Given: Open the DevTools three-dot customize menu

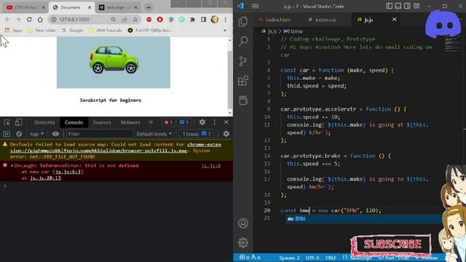Looking at the screenshot, I should [x=214, y=122].
